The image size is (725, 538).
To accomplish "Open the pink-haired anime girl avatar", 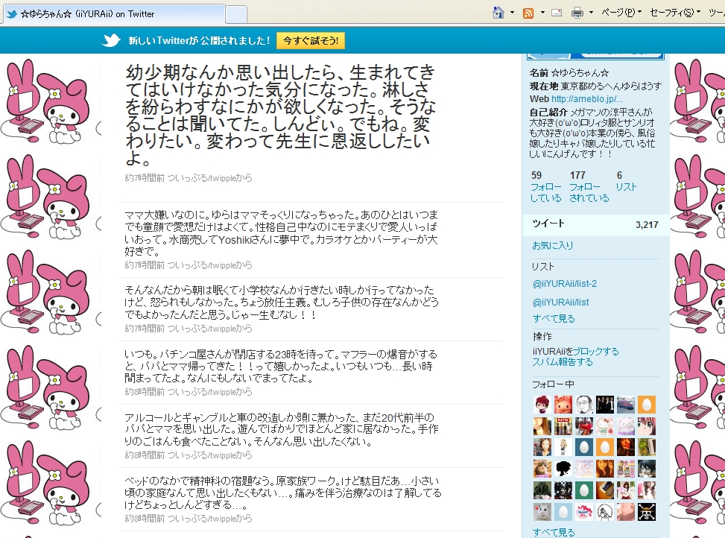I will click(x=647, y=425).
